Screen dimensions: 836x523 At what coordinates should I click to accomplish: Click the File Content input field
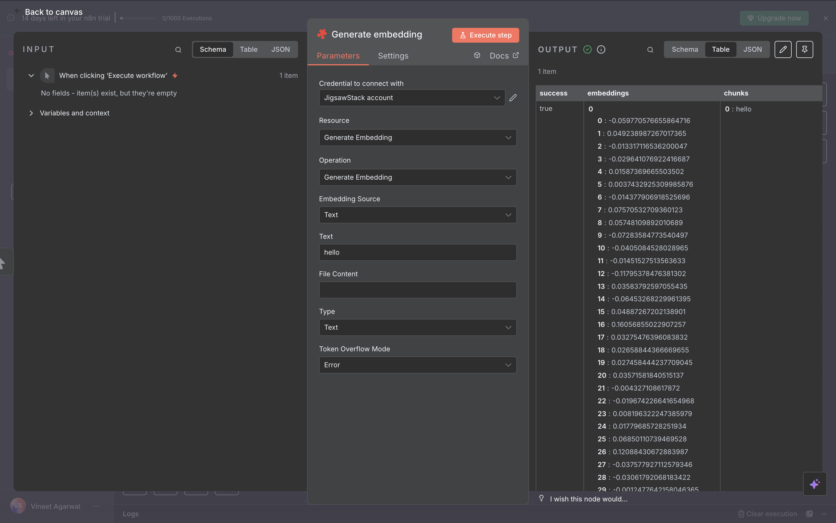pyautogui.click(x=417, y=290)
